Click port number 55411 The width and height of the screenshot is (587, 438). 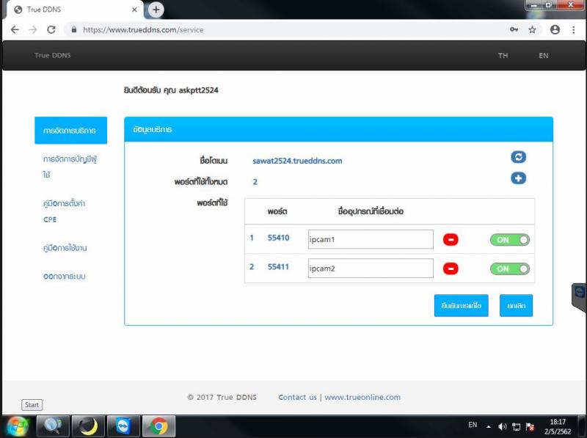278,267
